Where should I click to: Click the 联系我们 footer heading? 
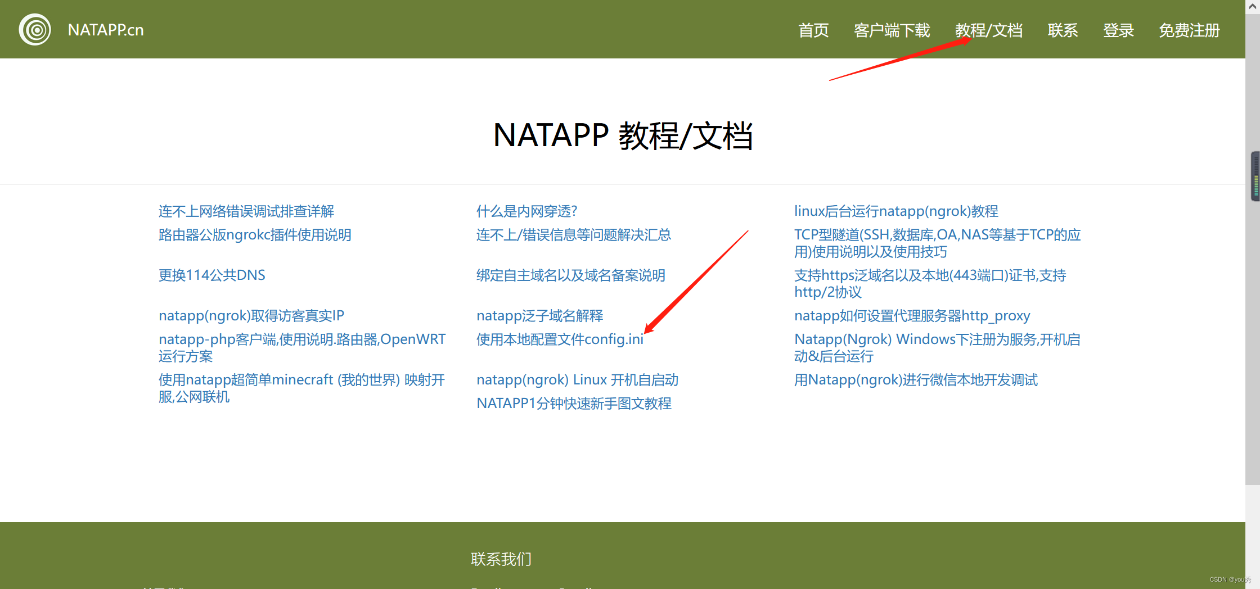tap(501, 559)
